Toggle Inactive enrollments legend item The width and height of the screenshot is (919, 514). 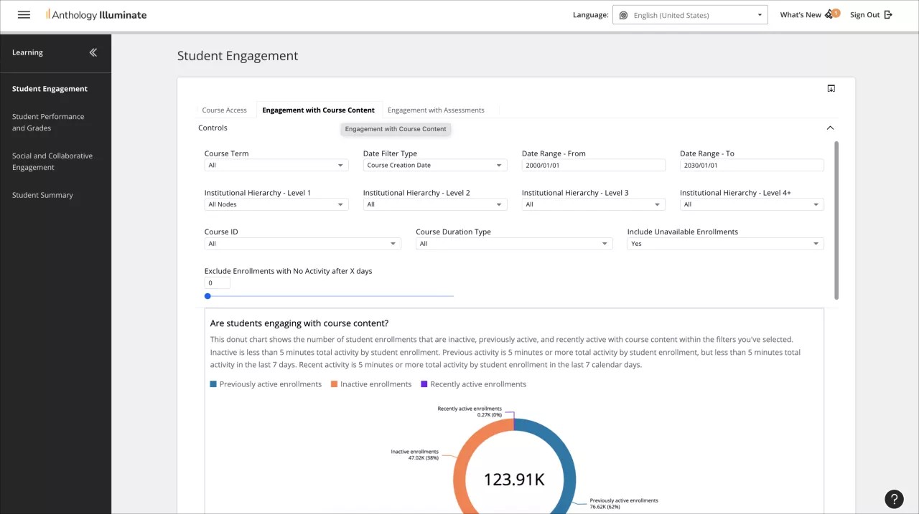click(x=370, y=384)
